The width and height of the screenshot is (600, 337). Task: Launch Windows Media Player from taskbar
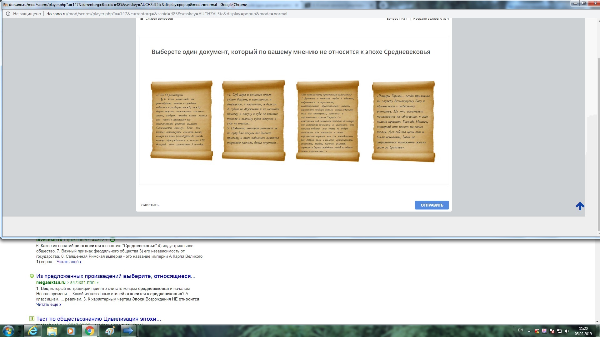71,331
